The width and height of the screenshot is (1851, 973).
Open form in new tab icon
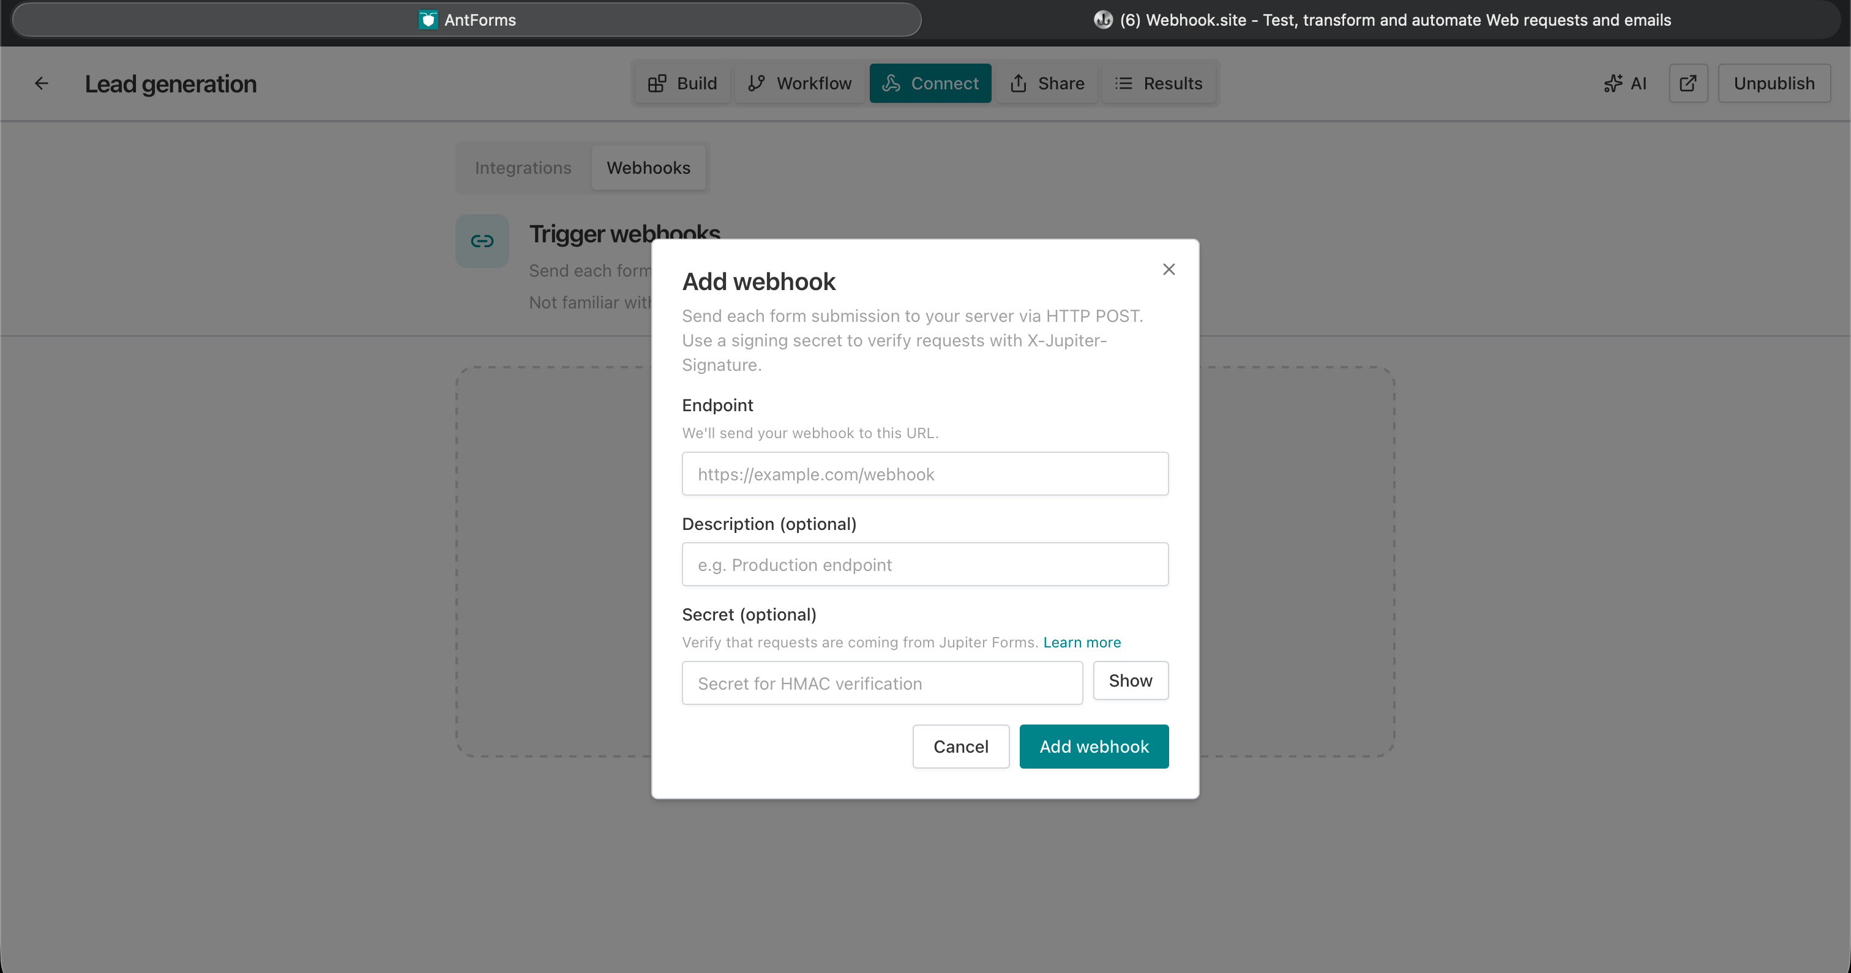(1688, 83)
